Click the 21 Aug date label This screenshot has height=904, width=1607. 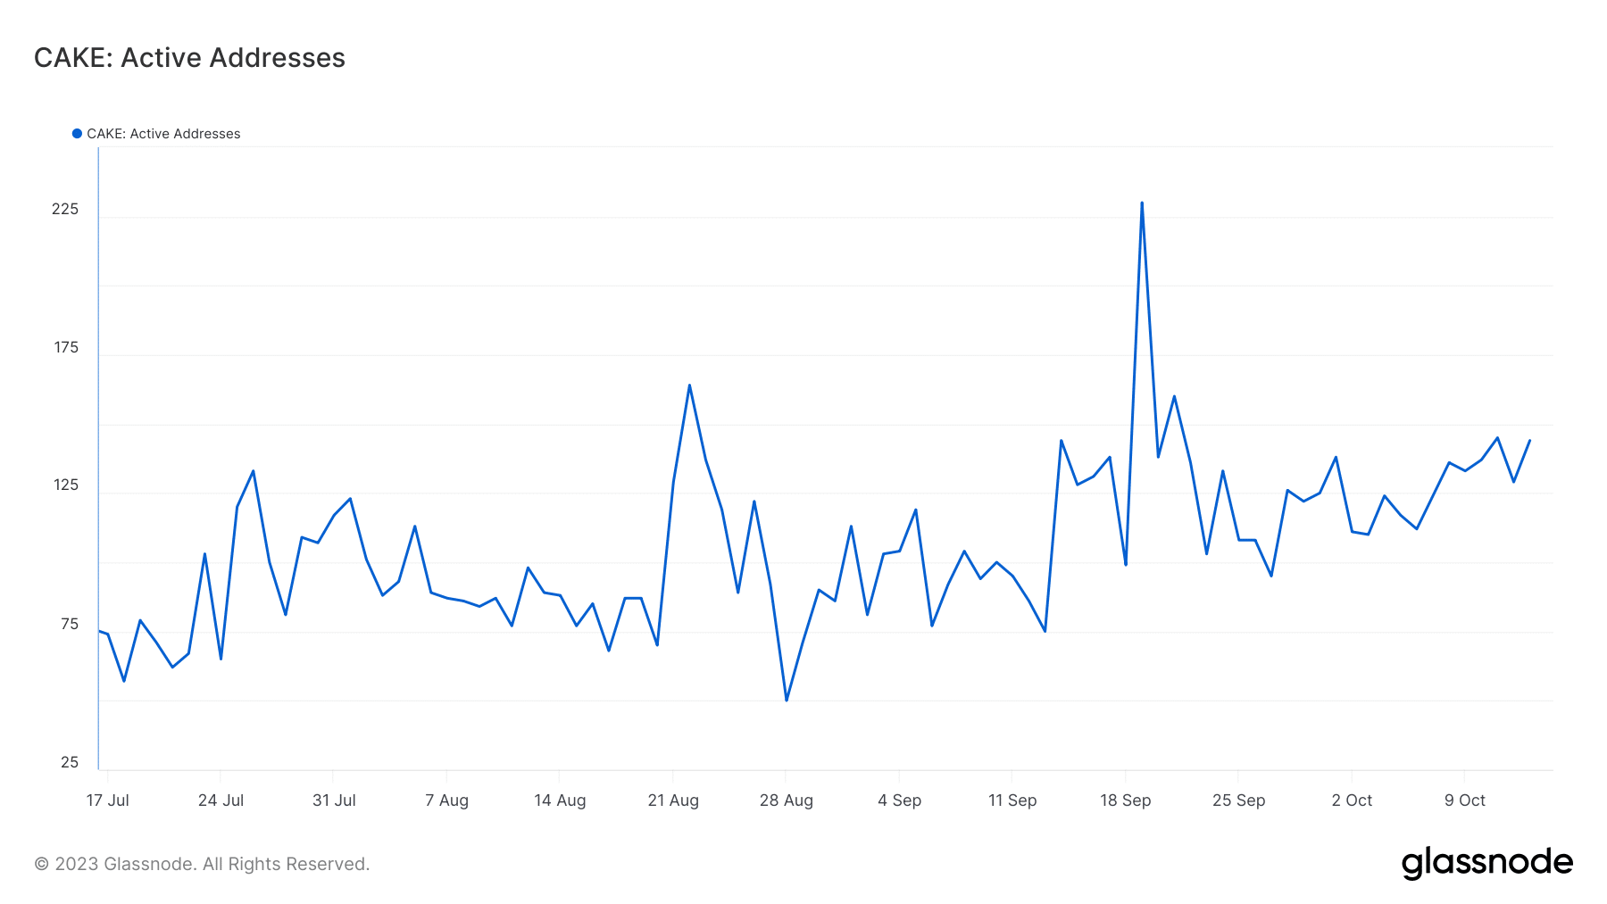tap(673, 800)
